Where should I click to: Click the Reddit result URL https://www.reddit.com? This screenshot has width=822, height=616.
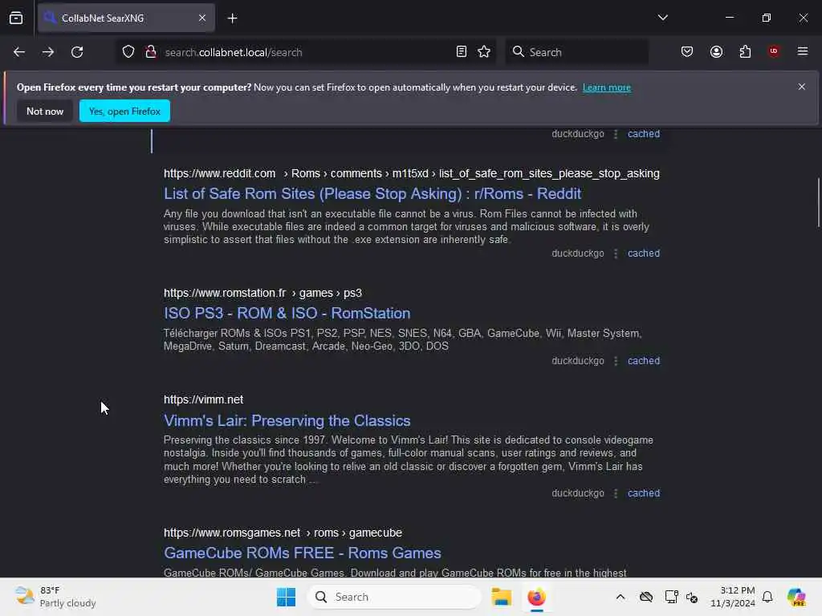point(219,173)
